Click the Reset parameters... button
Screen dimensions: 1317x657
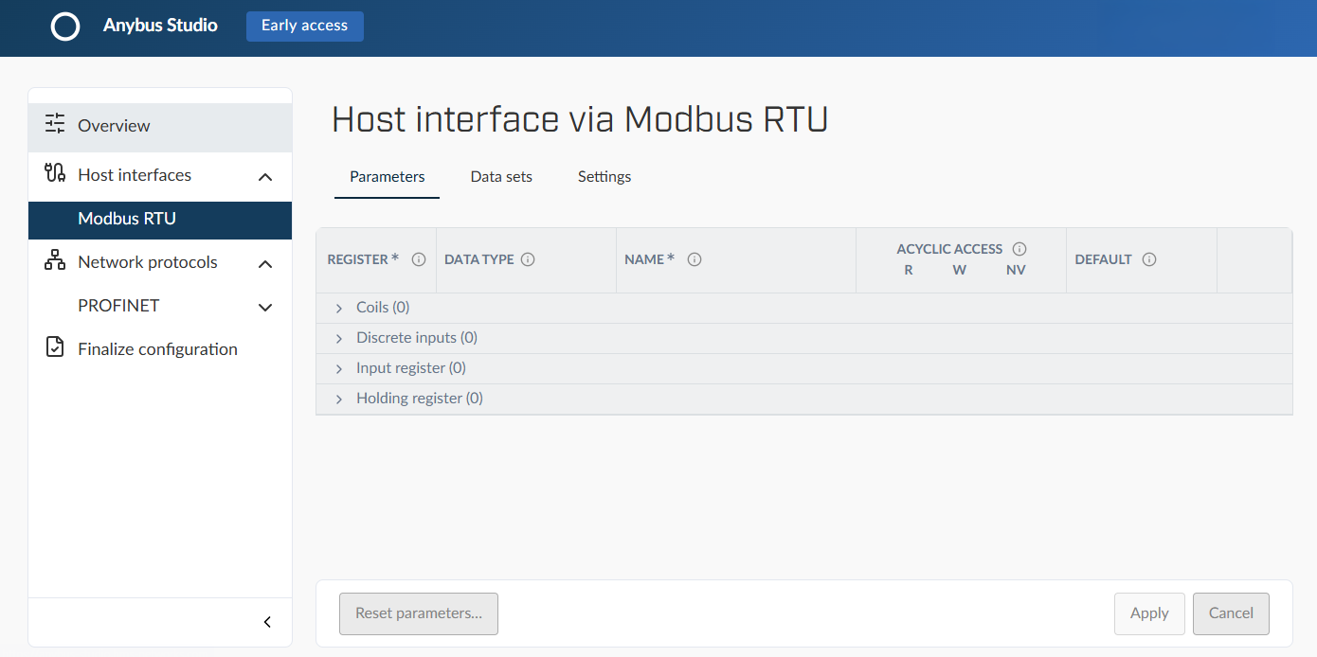(419, 613)
